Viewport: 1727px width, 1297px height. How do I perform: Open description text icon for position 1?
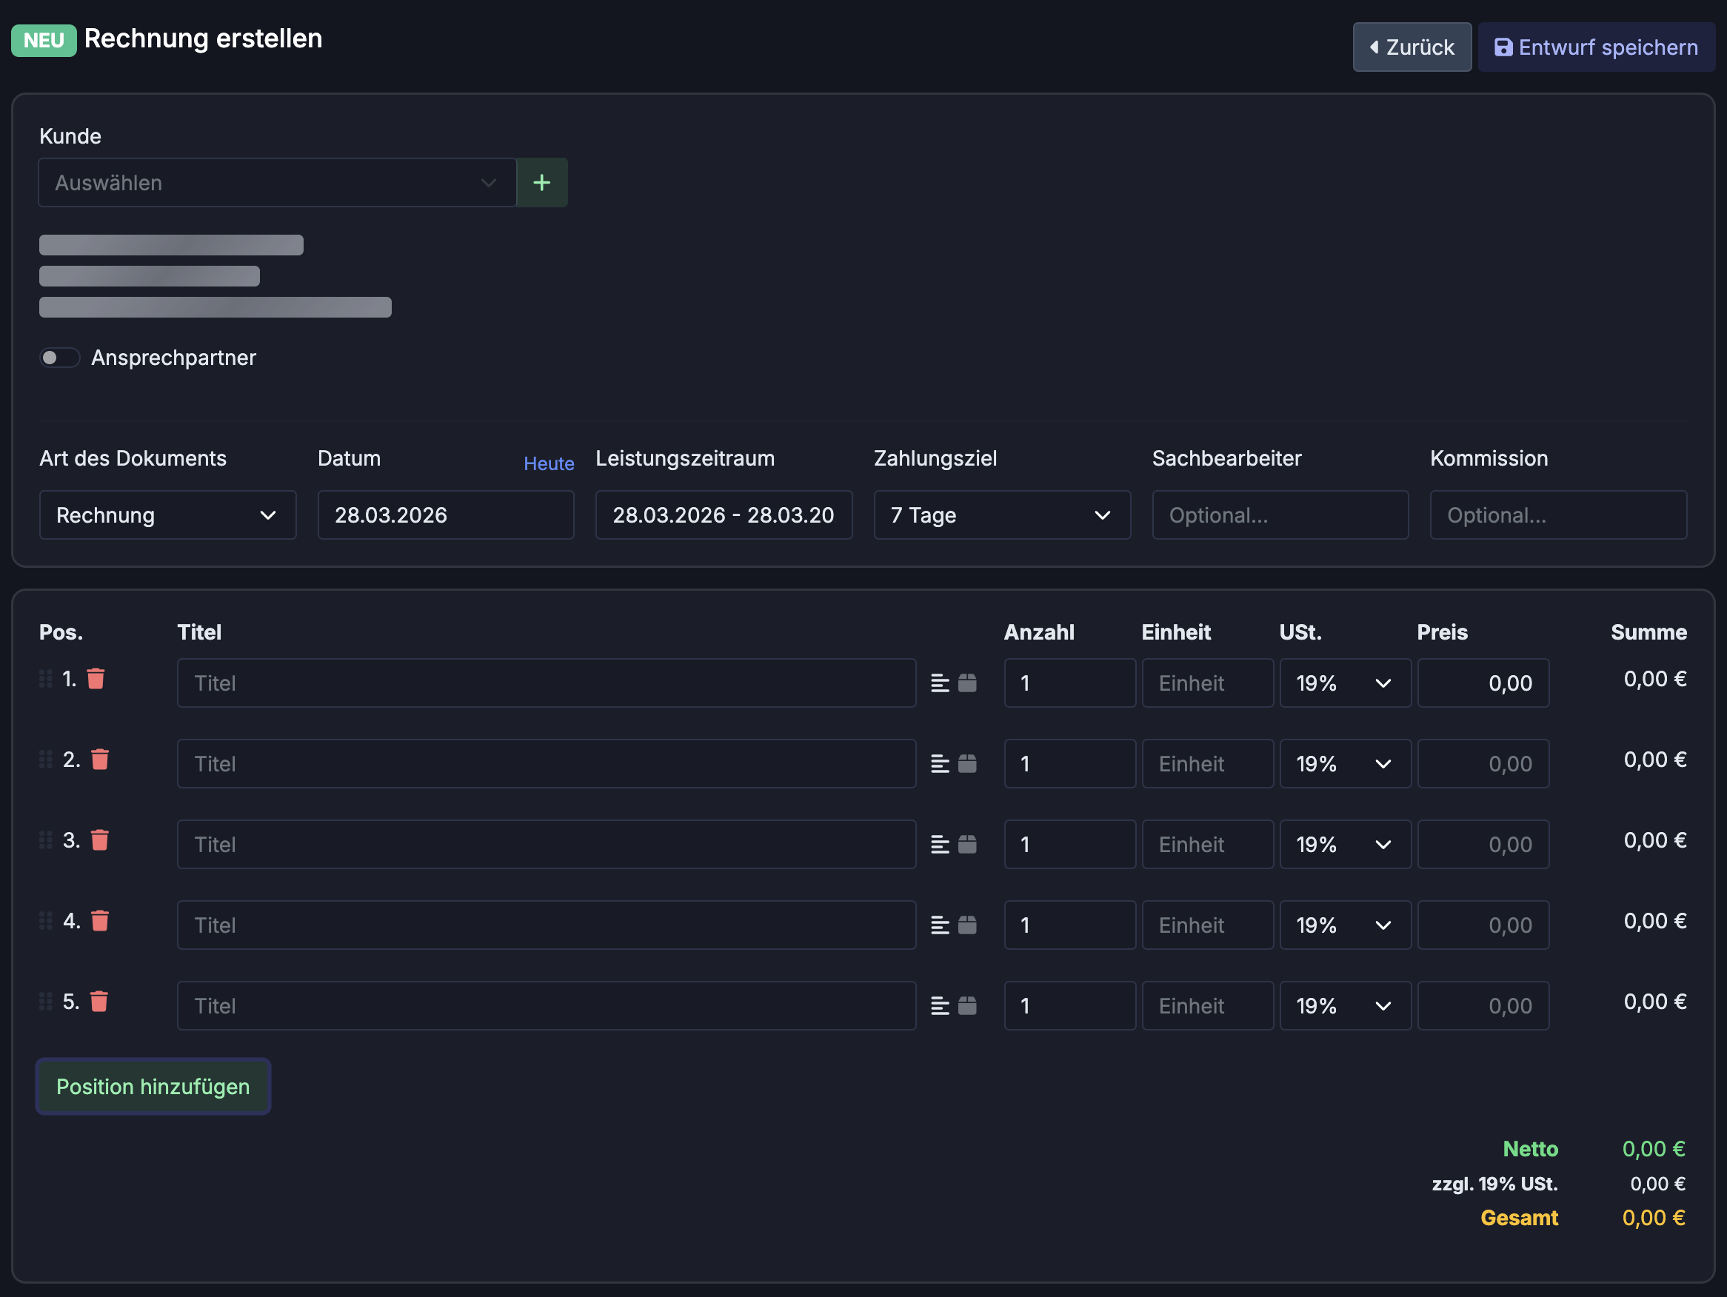coord(940,683)
